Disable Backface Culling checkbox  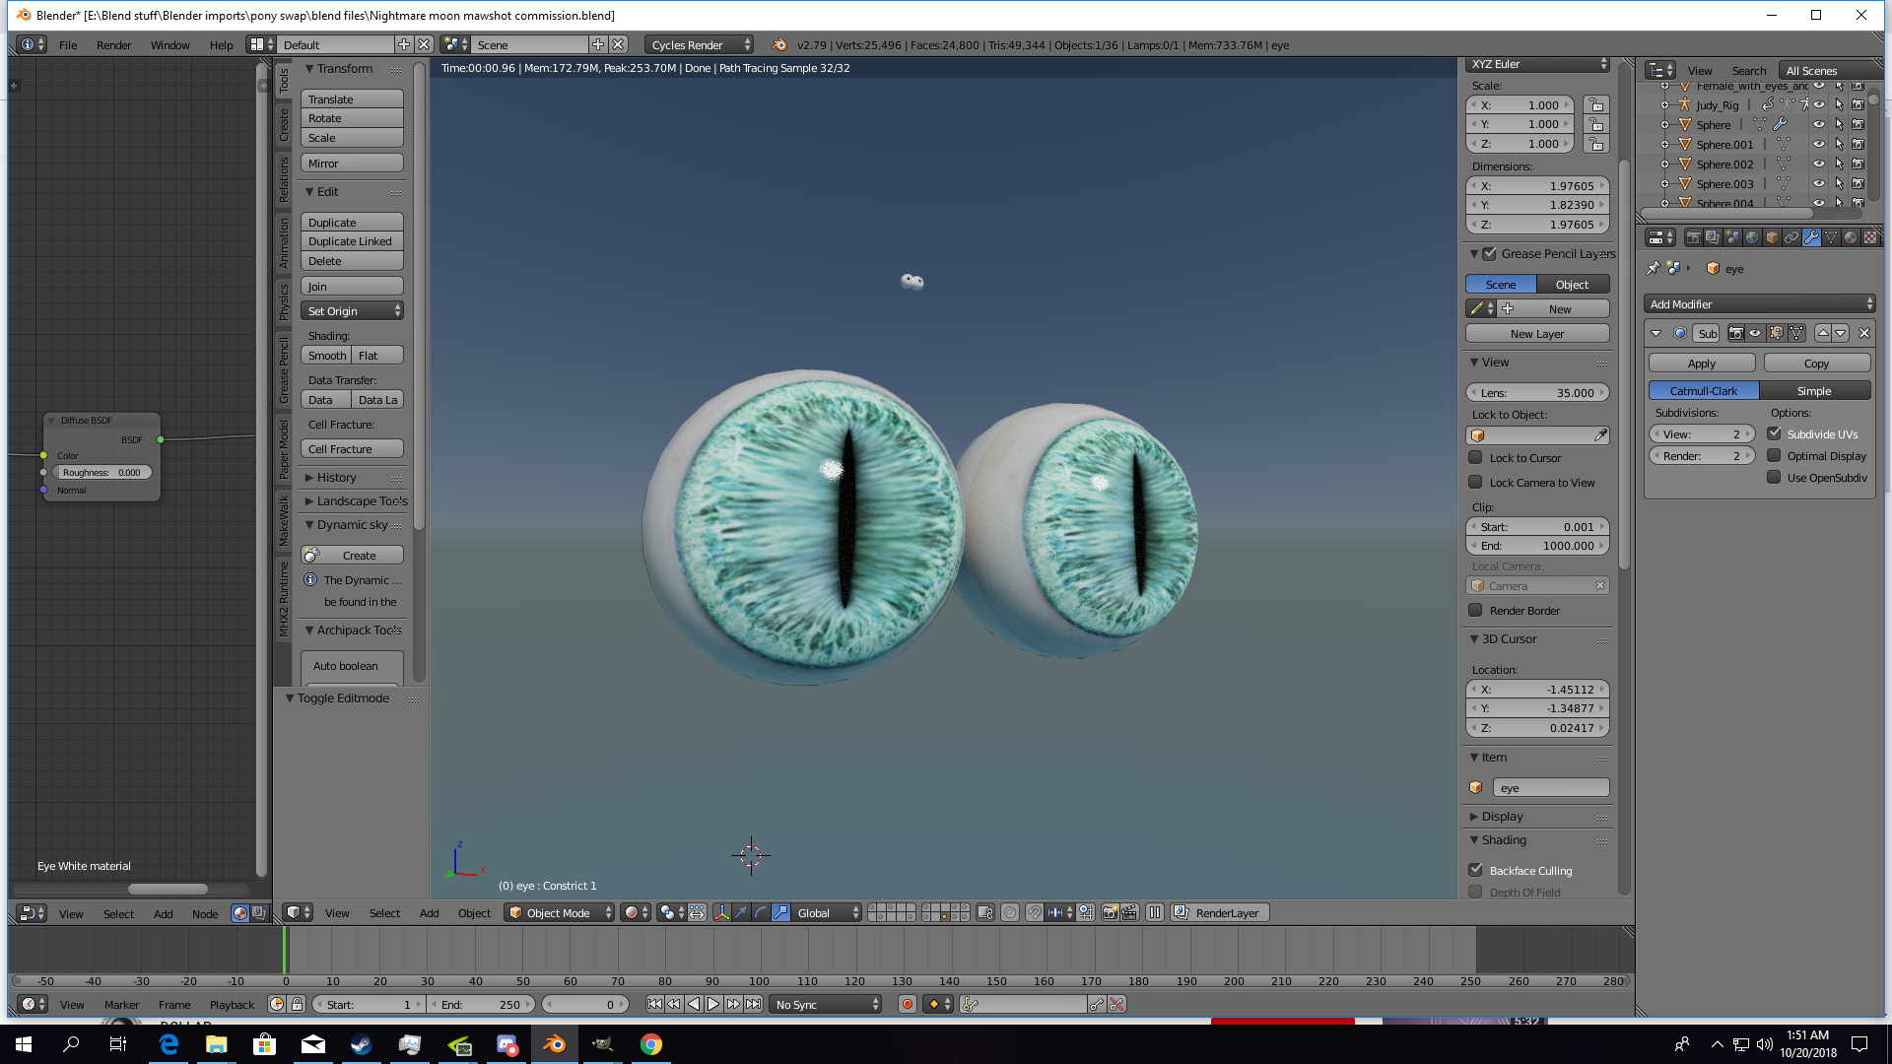1475,870
